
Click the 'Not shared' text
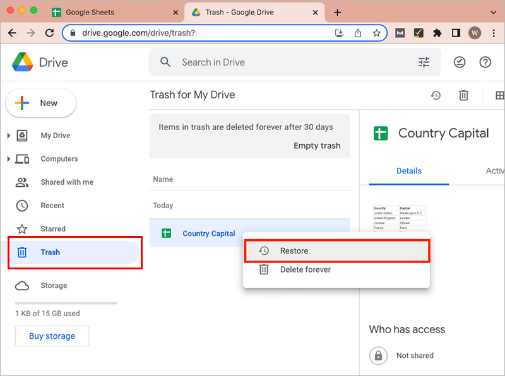tap(415, 355)
